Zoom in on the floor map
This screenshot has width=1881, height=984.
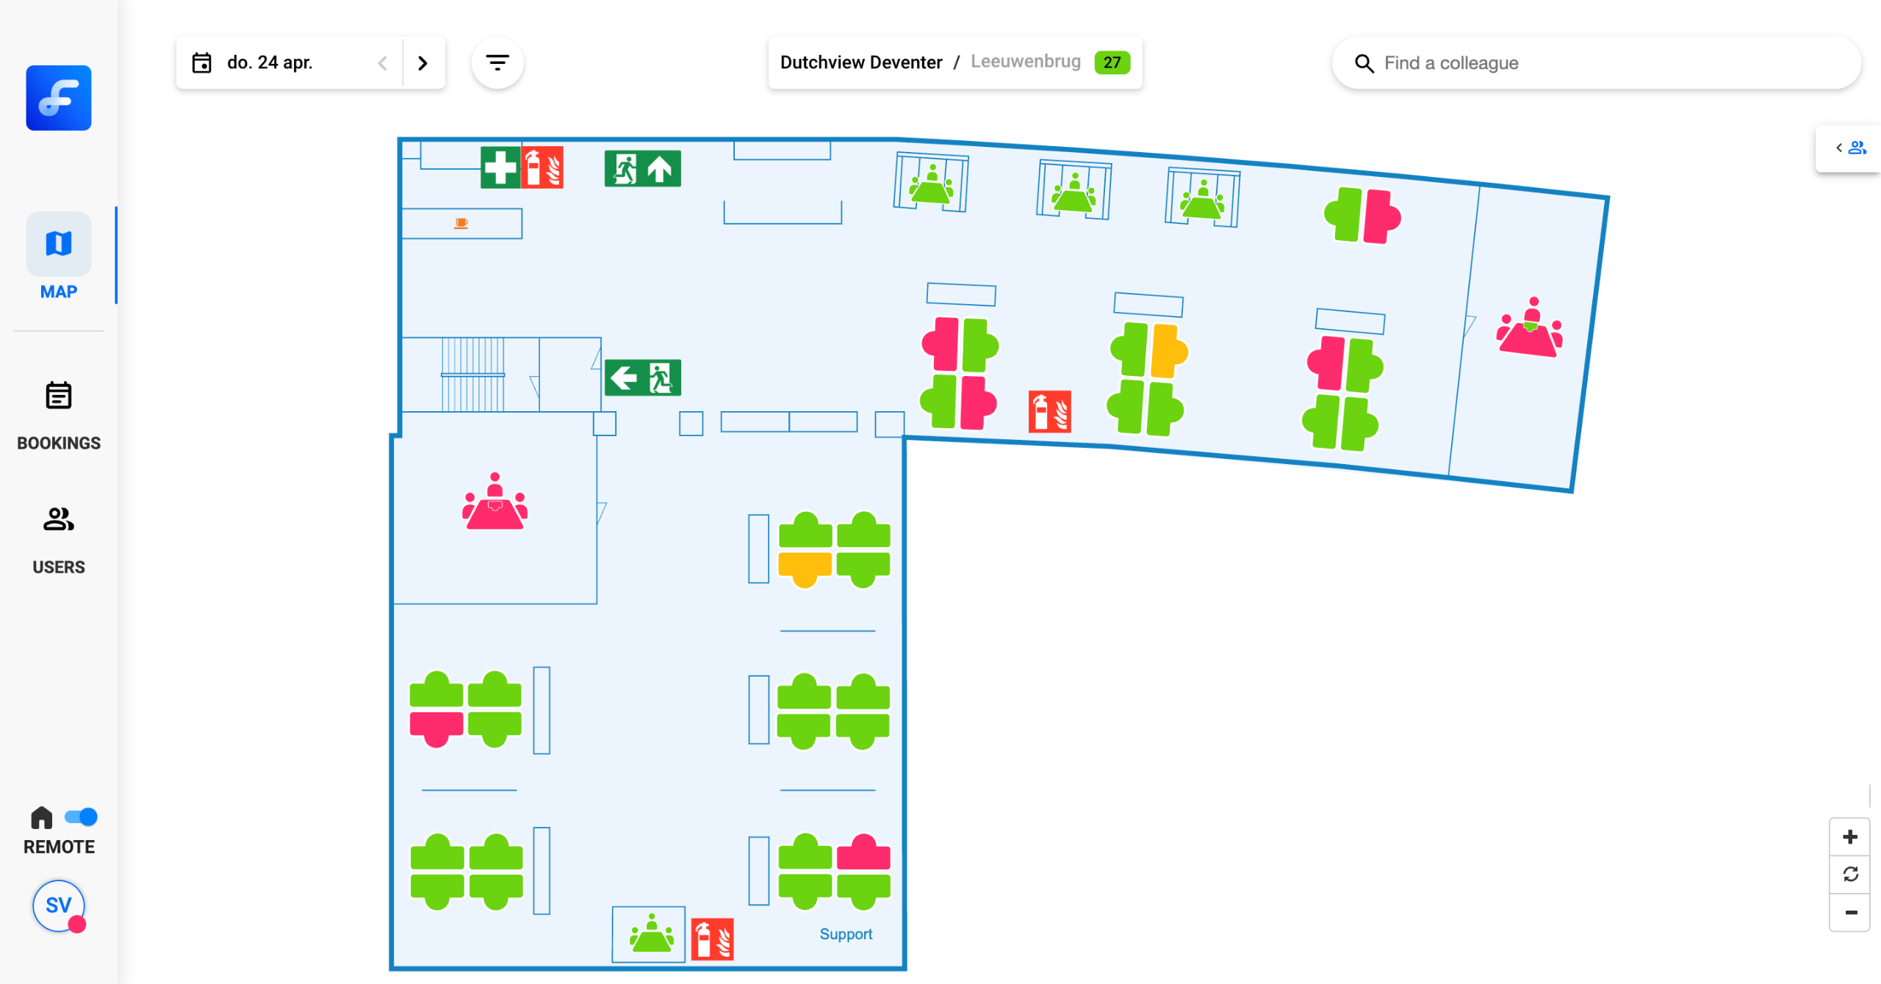1849,837
